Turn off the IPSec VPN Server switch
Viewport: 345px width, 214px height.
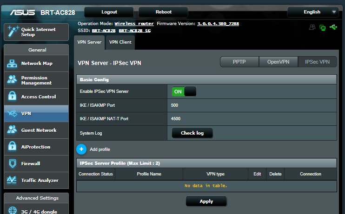coord(184,91)
